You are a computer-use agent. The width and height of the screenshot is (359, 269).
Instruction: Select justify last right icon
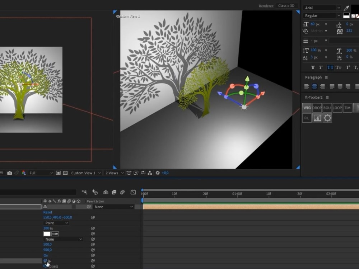(348, 86)
